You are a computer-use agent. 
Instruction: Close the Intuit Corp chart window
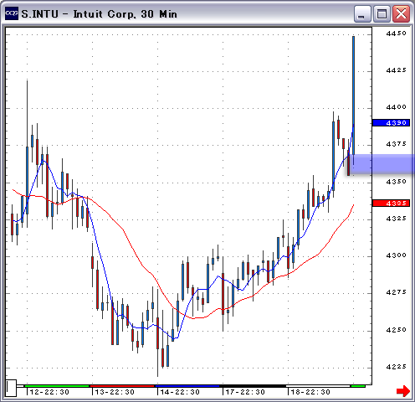pos(401,13)
